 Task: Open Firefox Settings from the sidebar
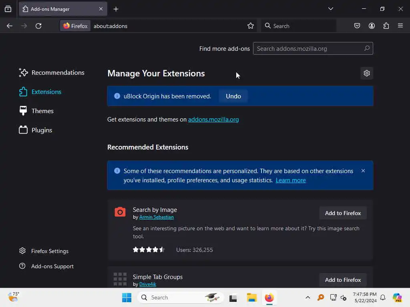coord(44,251)
